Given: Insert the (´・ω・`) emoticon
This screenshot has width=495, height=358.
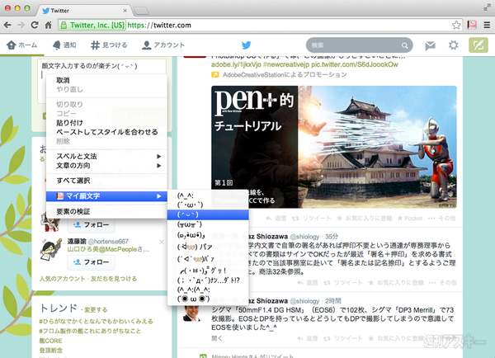Looking at the screenshot, I should point(208,205).
